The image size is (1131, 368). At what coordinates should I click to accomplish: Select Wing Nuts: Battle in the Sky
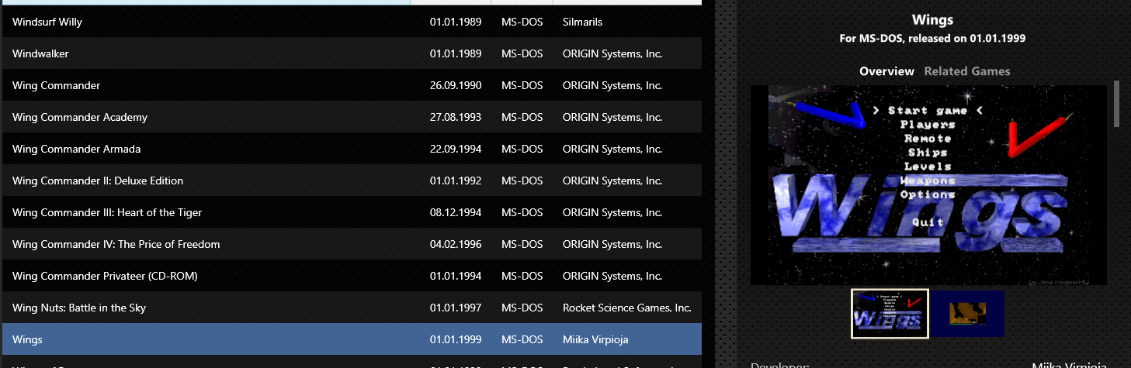coord(352,308)
